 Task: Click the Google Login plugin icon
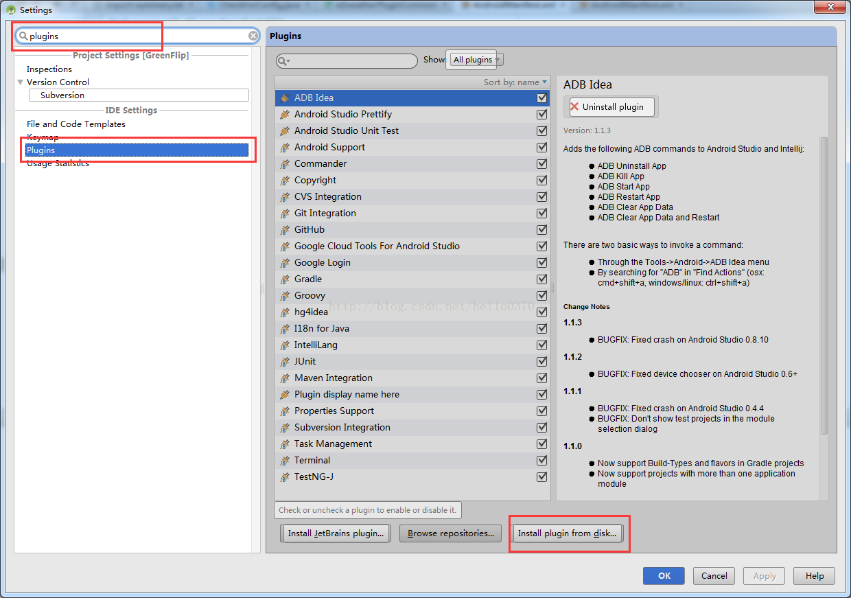click(285, 262)
